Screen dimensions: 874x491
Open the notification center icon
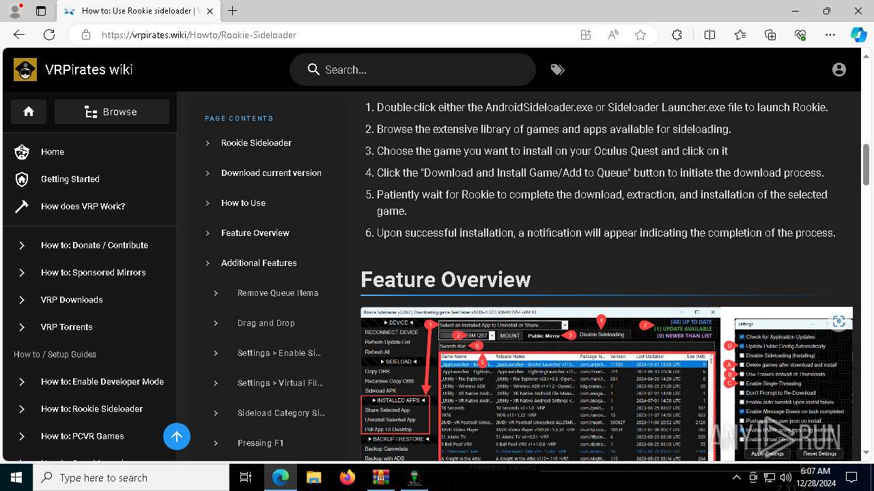tap(851, 477)
